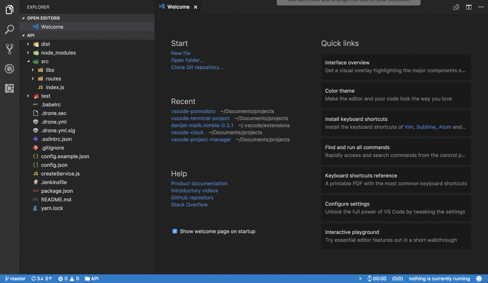This screenshot has height=283, width=488.
Task: Click the index.js file icon
Action: coord(40,87)
